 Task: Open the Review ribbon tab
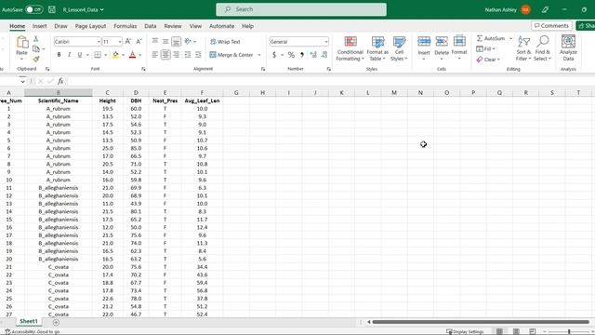173,26
